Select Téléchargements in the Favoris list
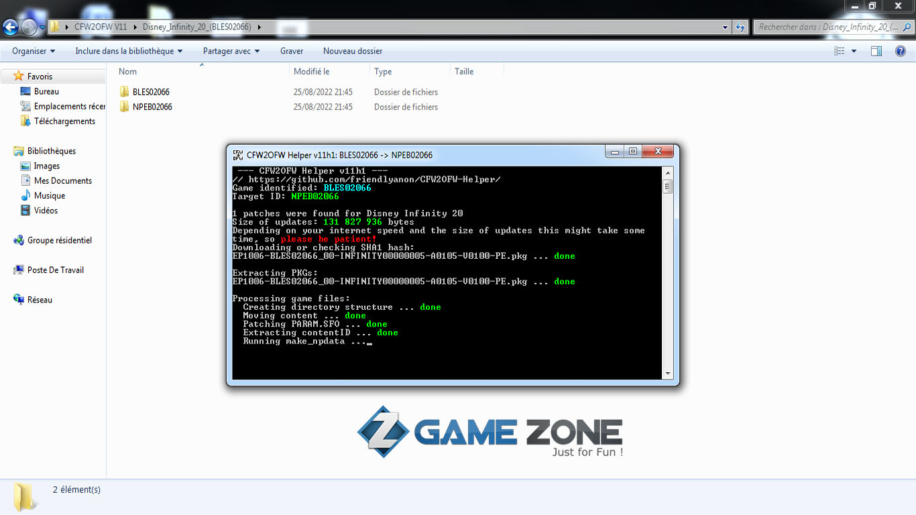 64,121
